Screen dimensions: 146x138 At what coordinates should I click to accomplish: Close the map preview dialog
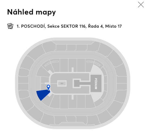[141, 5]
